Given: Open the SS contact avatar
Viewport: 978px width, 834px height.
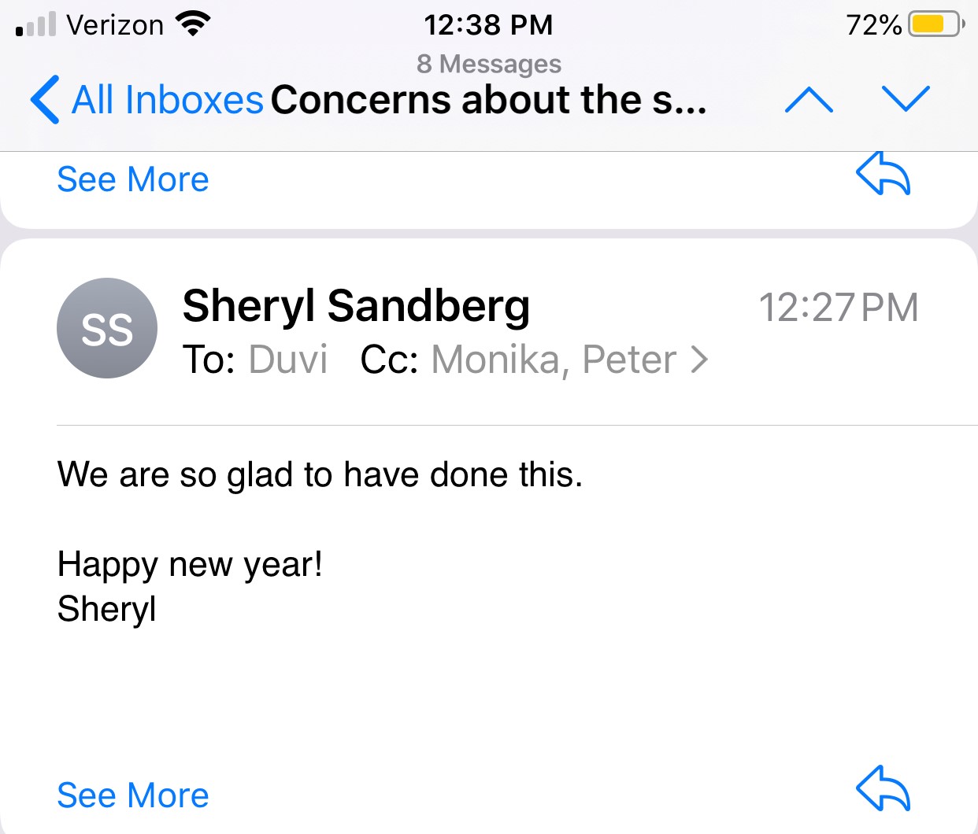Looking at the screenshot, I should [107, 328].
